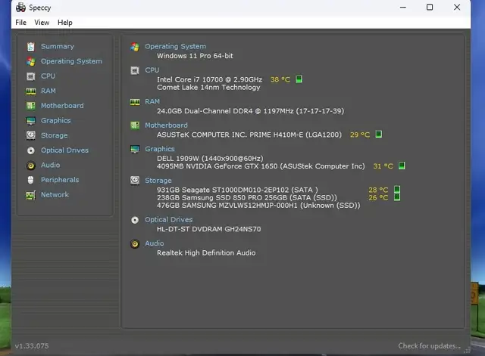Image resolution: width=485 pixels, height=356 pixels.
Task: Maximize the Speccy window
Action: click(430, 7)
